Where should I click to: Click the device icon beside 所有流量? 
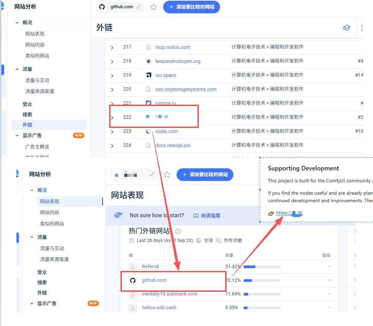tap(218, 240)
